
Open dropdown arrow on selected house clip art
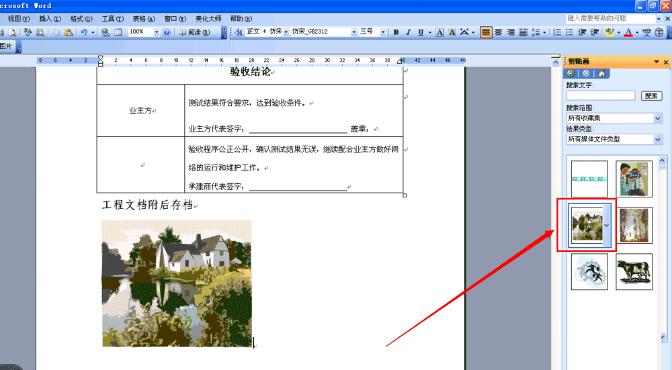(x=606, y=225)
